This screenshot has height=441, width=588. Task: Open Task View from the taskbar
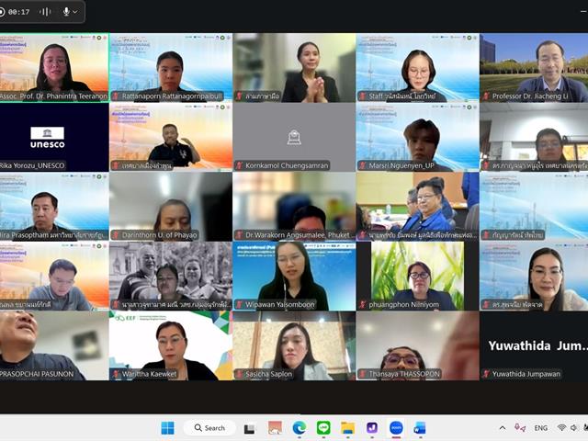[x=249, y=428]
